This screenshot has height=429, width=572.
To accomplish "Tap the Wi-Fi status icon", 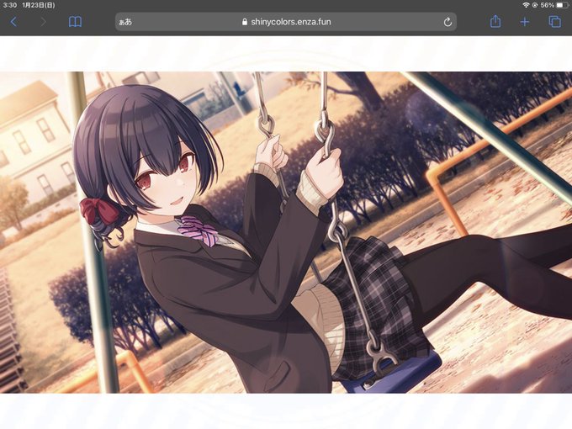I will pos(526,5).
